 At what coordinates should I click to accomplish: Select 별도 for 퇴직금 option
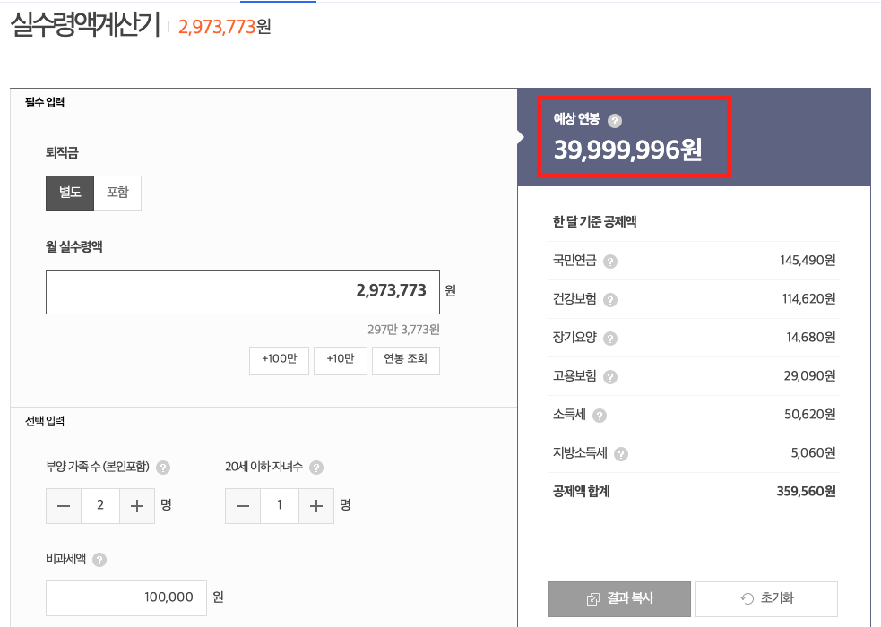tap(70, 193)
